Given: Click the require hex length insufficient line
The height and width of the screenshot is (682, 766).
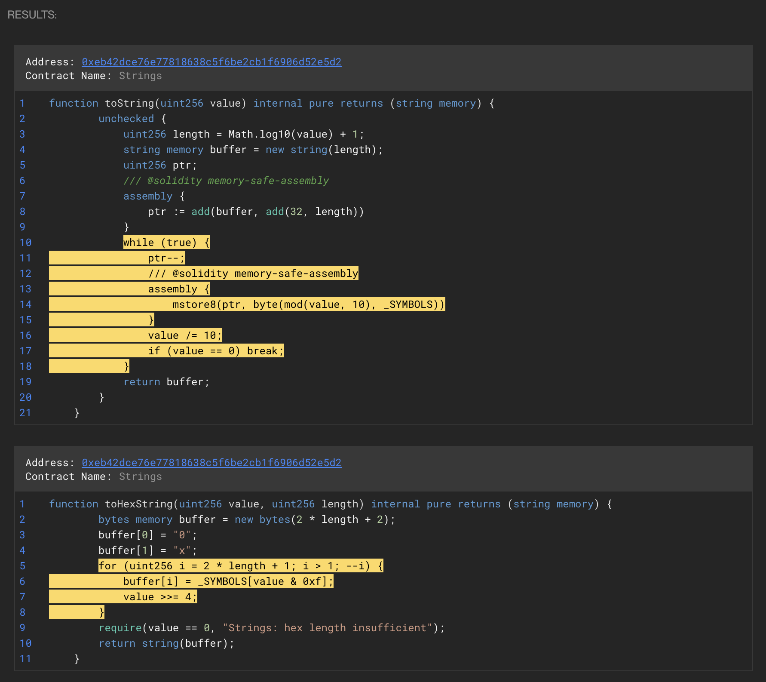Looking at the screenshot, I should click(271, 628).
